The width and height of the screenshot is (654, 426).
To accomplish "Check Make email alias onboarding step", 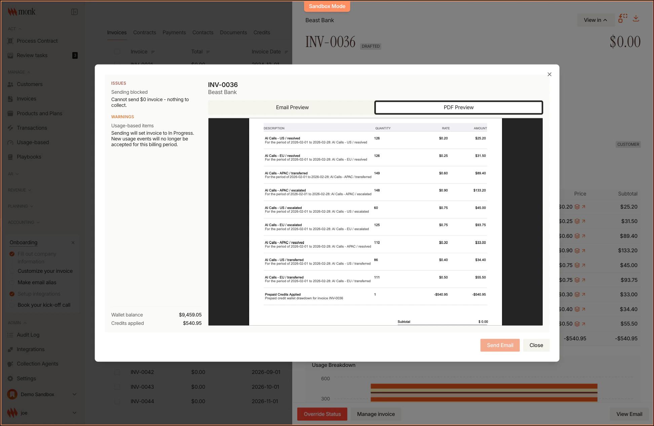I will point(12,283).
